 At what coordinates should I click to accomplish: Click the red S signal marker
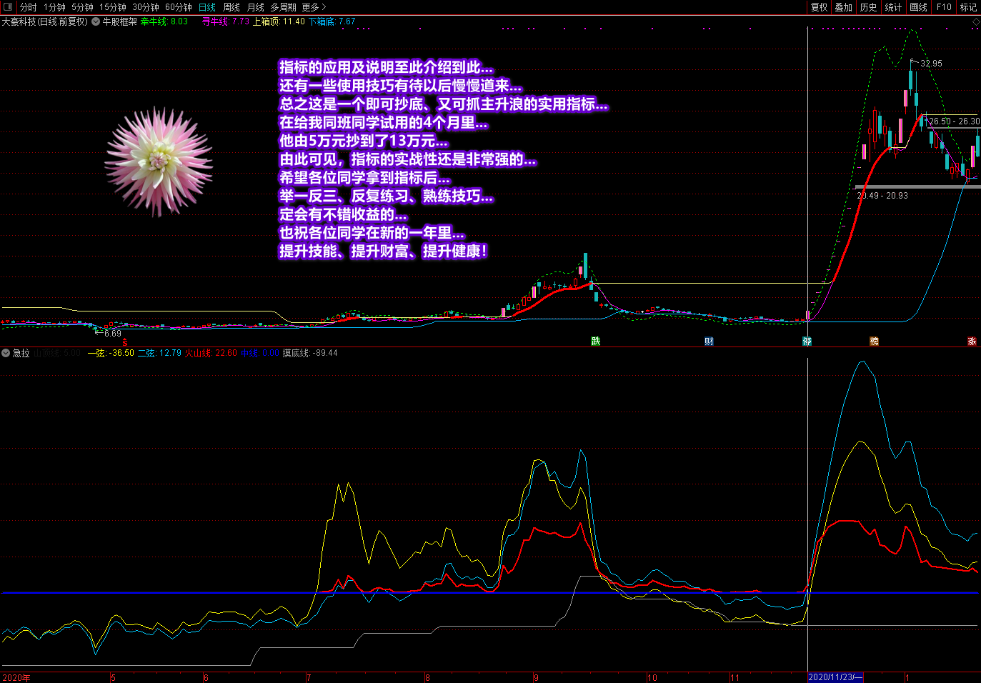tap(125, 343)
